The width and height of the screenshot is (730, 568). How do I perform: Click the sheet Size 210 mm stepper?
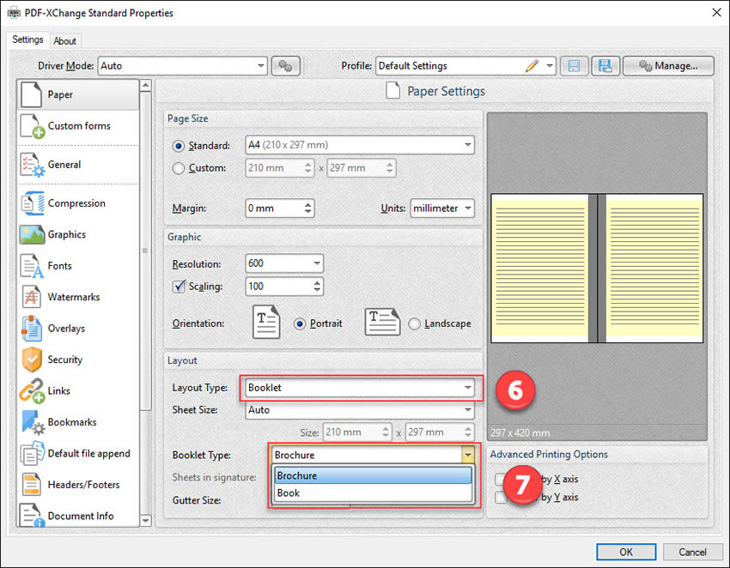(386, 432)
